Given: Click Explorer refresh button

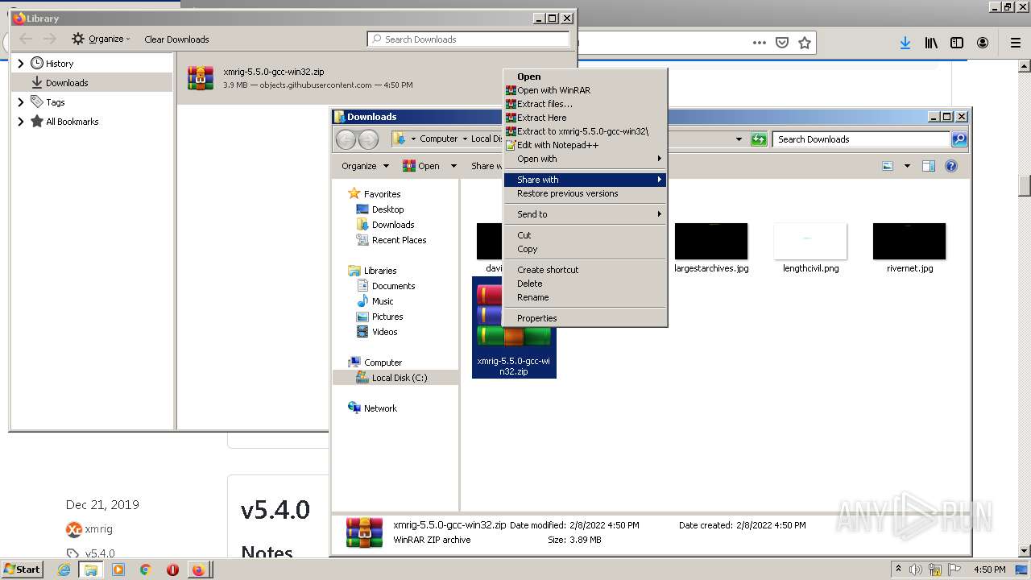Looking at the screenshot, I should (x=759, y=139).
